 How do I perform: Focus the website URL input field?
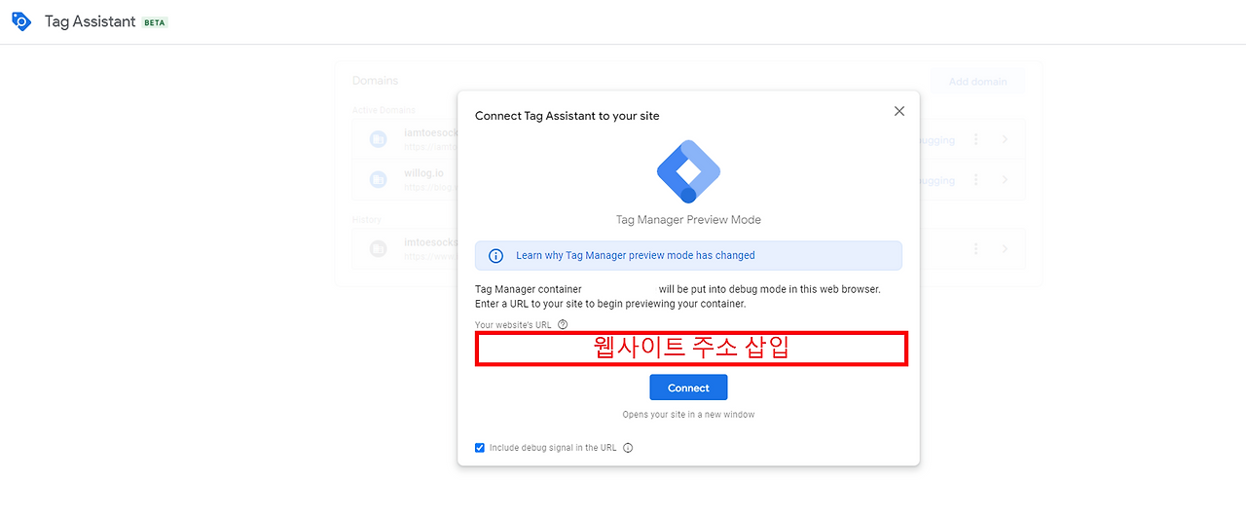point(691,349)
